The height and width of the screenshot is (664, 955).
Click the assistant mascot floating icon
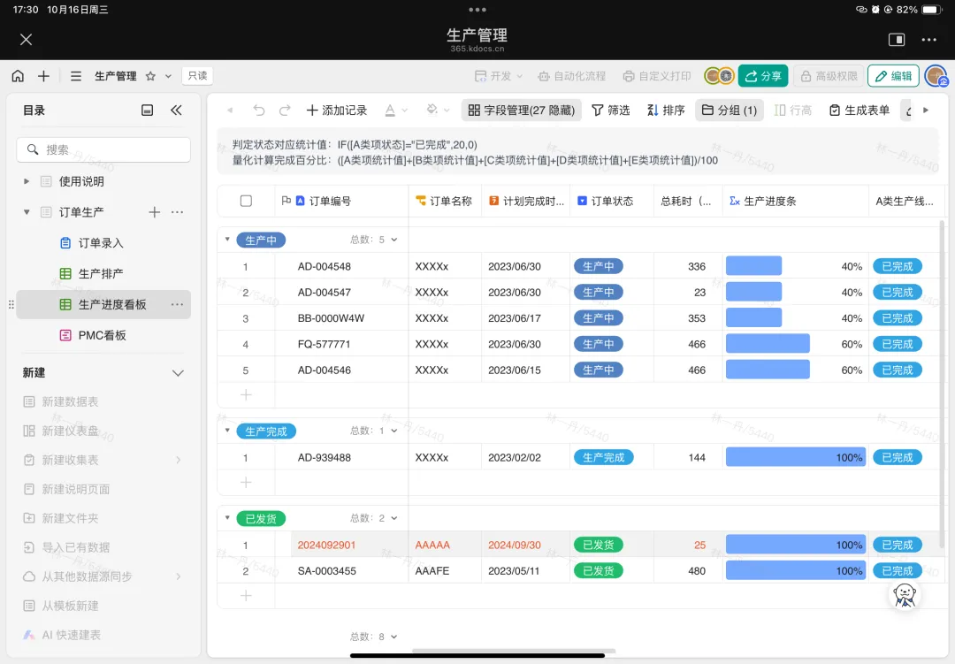click(x=905, y=595)
